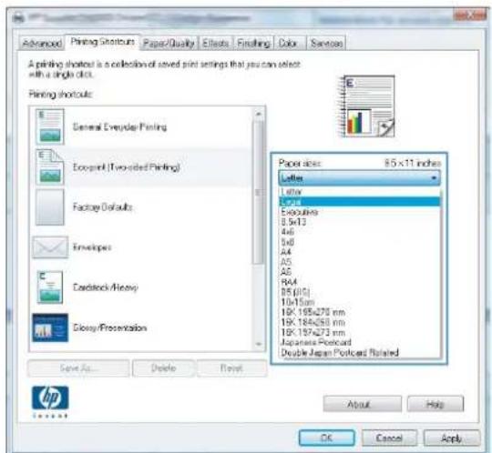Pick Japanese Postcard paper size
This screenshot has height=453, width=492.
click(x=360, y=342)
